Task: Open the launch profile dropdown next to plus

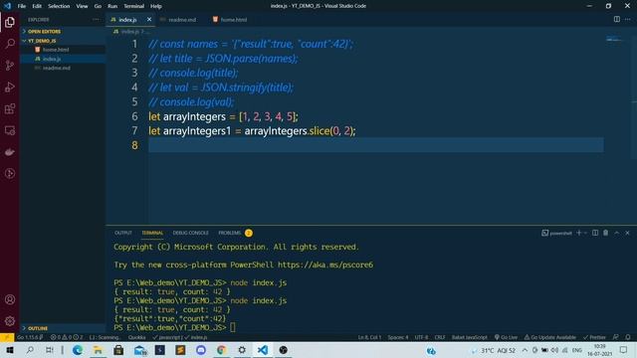Action: coord(585,233)
